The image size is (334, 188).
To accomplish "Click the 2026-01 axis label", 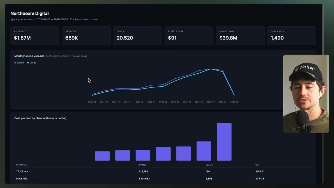I will click(151, 102).
